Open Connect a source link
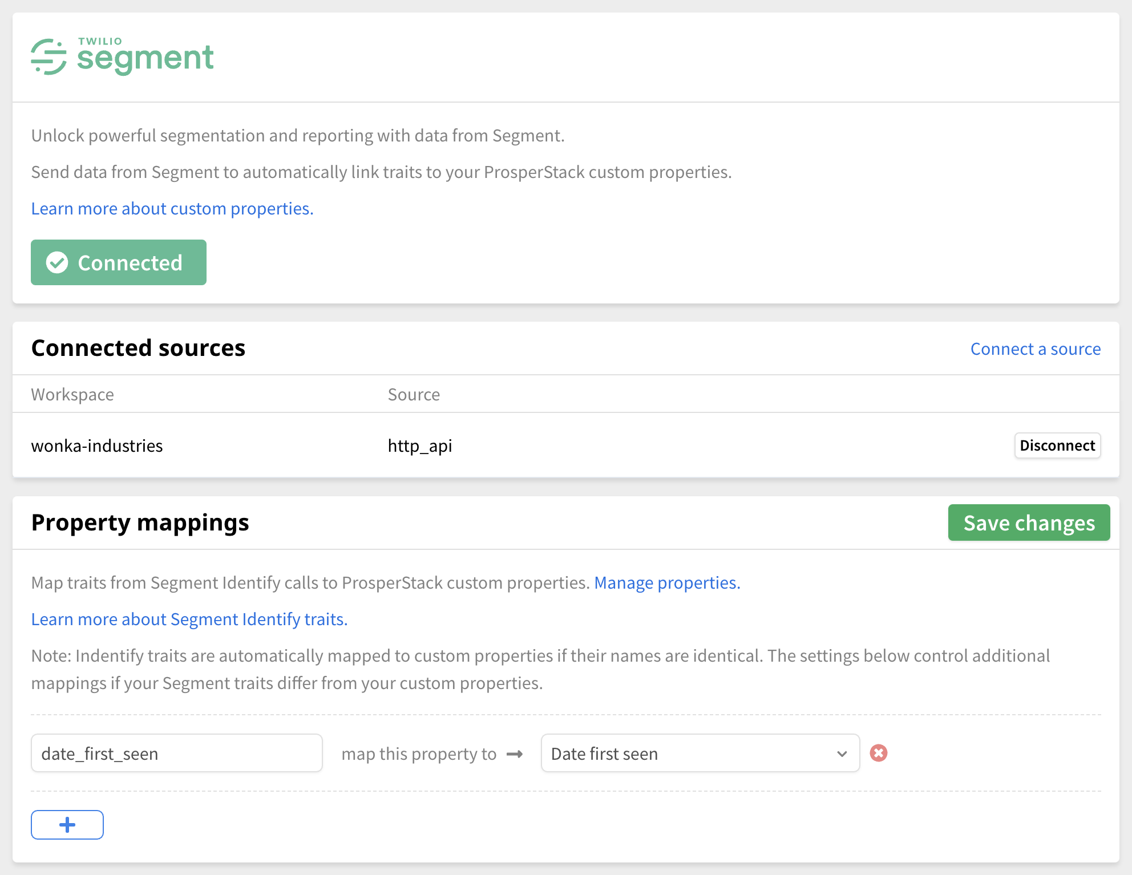 [1035, 349]
